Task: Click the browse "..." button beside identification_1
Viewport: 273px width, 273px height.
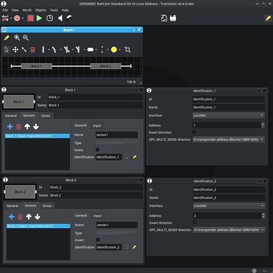Action: pos(127,157)
